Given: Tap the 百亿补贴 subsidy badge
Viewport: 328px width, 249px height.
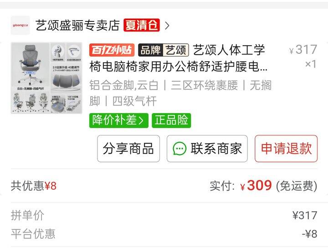Looking at the screenshot, I should (112, 50).
